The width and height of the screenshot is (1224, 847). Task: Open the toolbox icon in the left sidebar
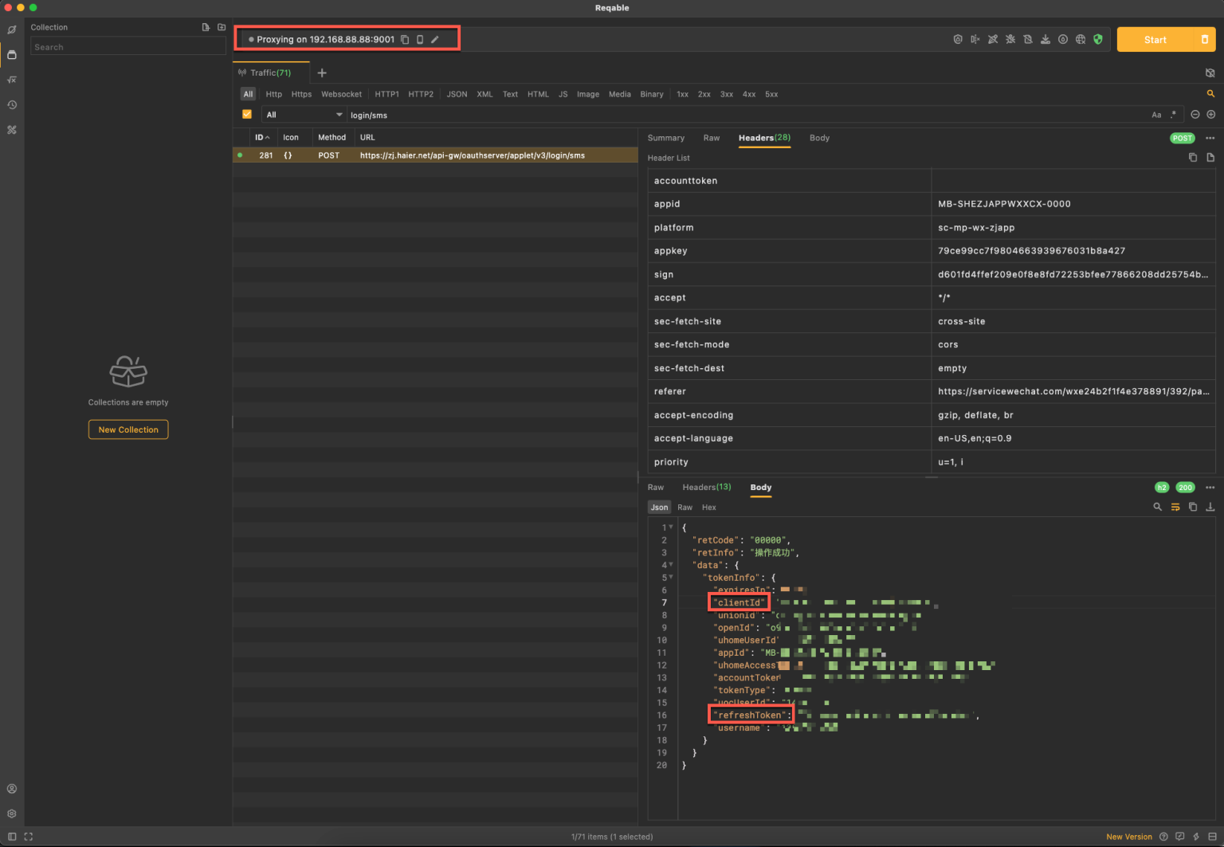click(x=12, y=129)
